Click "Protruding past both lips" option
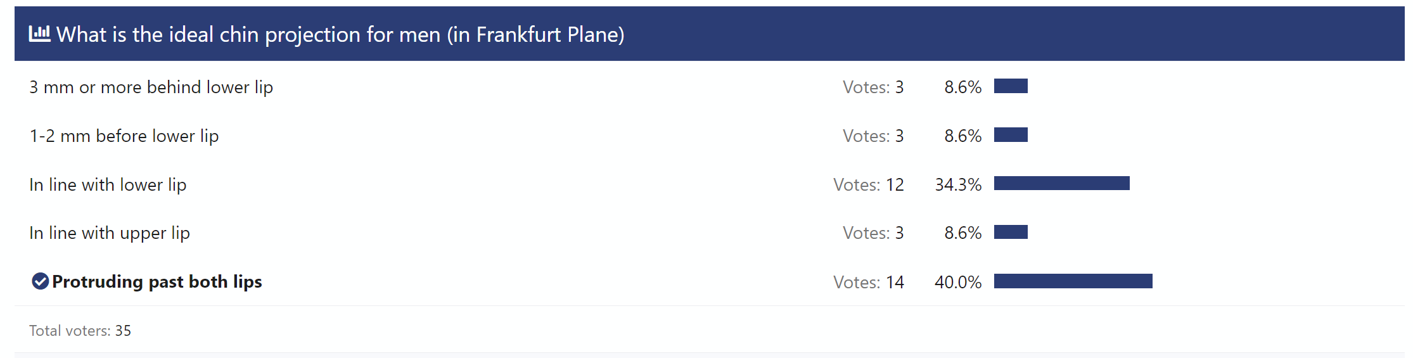This screenshot has height=358, width=1413. tap(157, 282)
